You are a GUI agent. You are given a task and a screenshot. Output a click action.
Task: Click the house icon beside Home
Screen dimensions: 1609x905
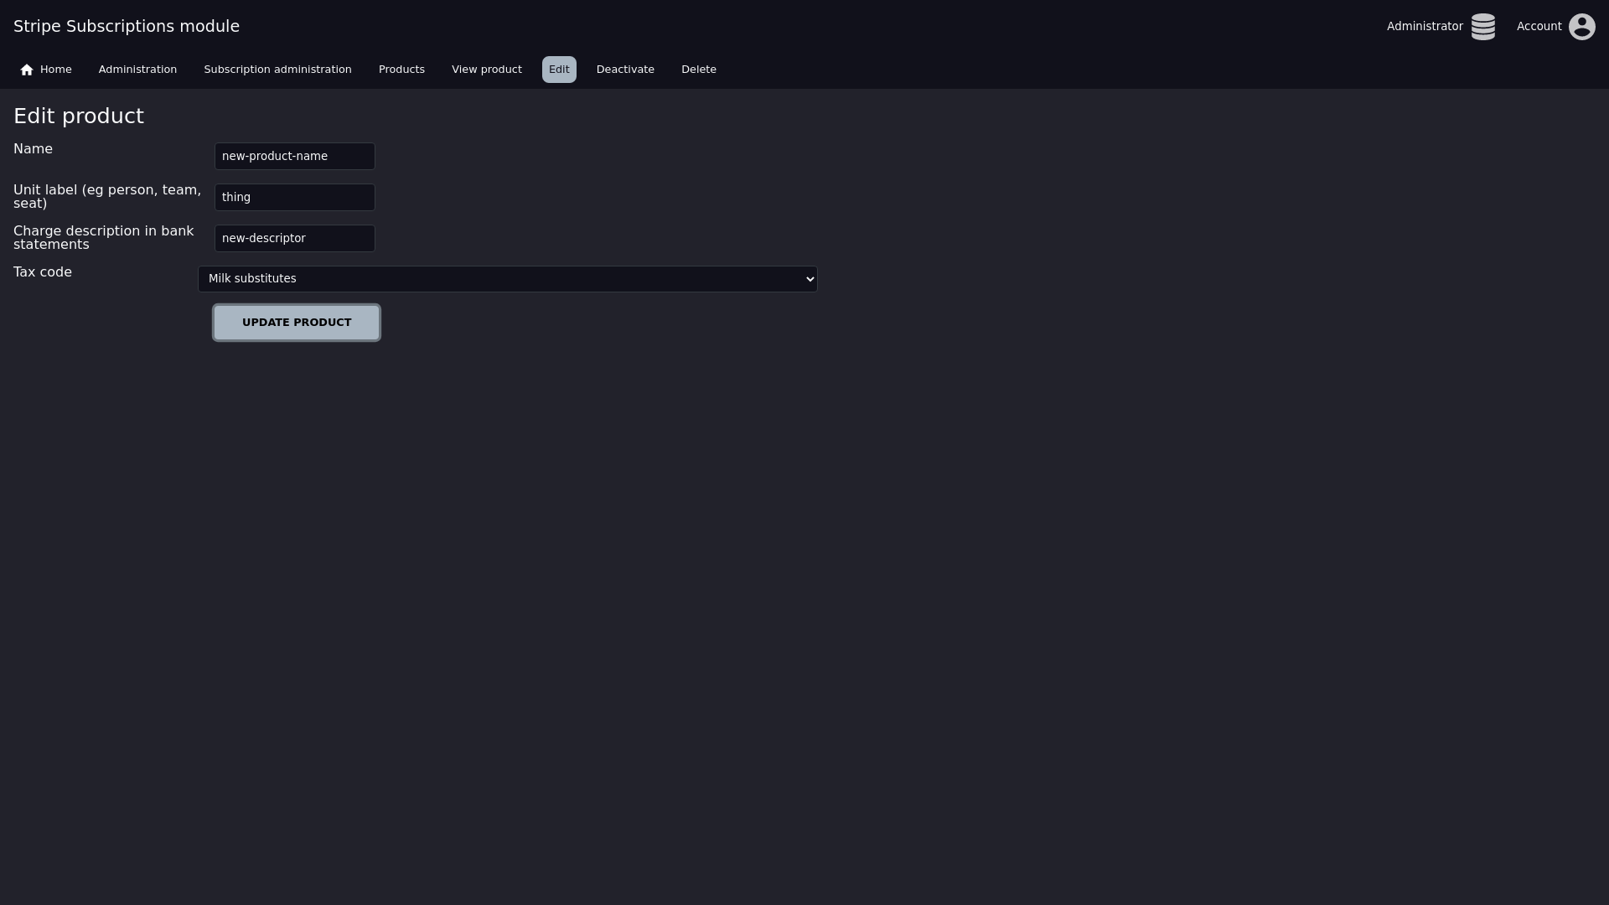(27, 70)
